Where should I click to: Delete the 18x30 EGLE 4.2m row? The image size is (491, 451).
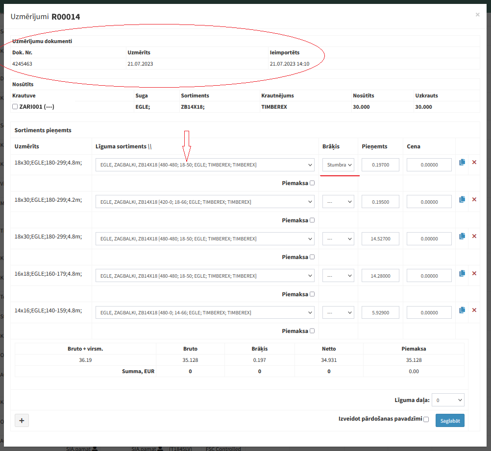(474, 199)
